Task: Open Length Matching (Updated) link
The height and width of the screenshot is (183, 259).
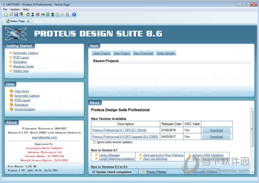Action: (x=117, y=159)
